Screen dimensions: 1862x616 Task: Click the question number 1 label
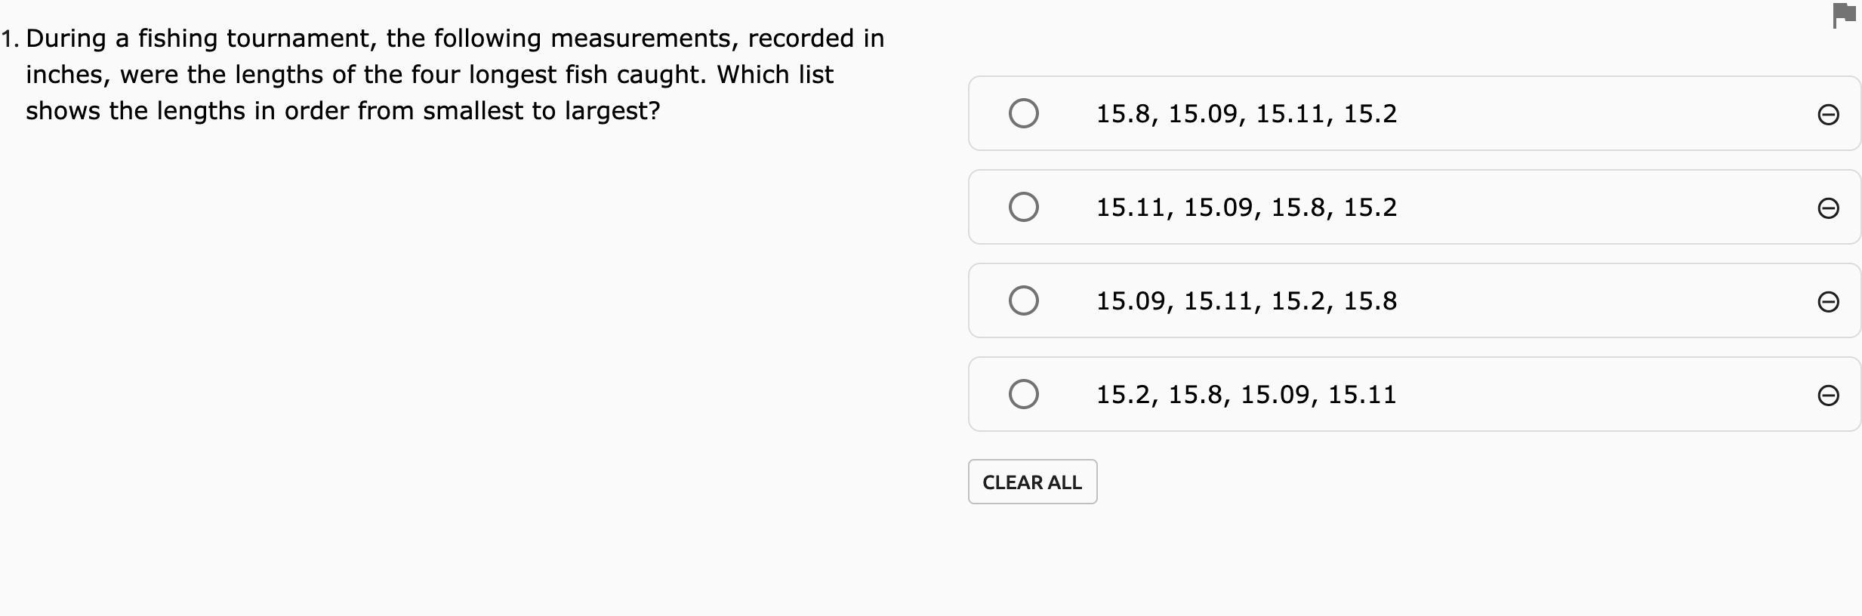coord(10,39)
